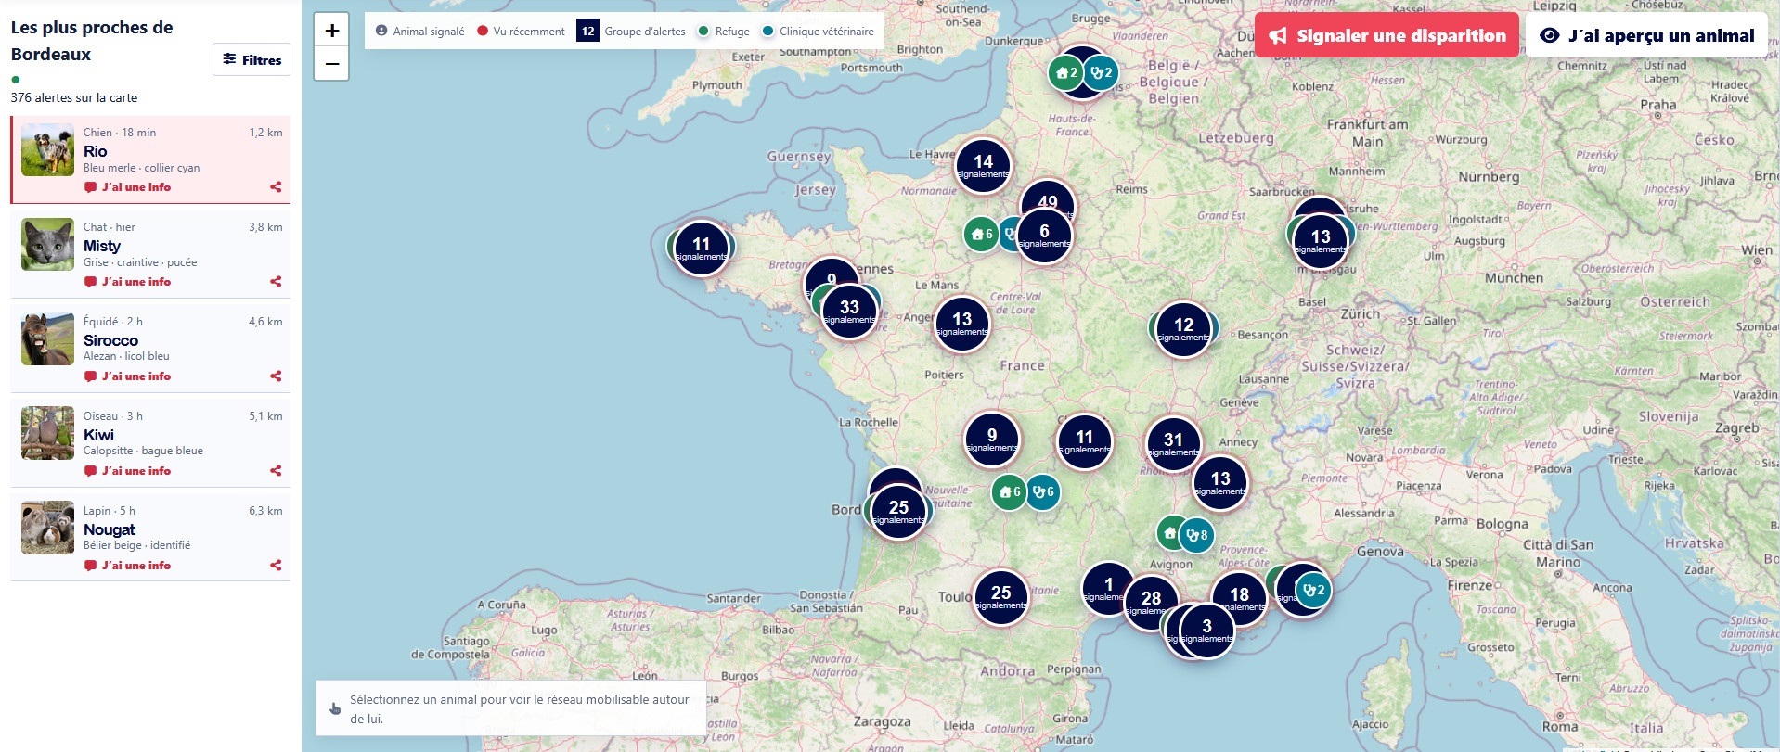Click J'ai une info for Kiwi
The height and width of the screenshot is (752, 1780).
[x=127, y=471]
